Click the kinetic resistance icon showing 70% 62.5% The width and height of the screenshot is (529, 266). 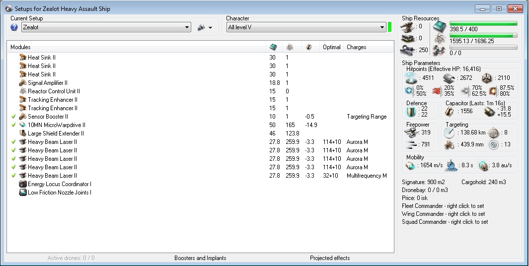(464, 91)
